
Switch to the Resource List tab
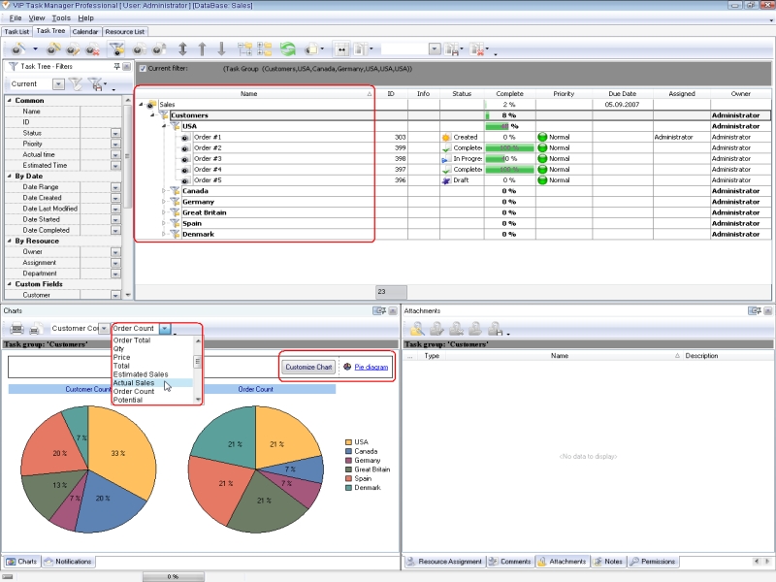tap(125, 32)
